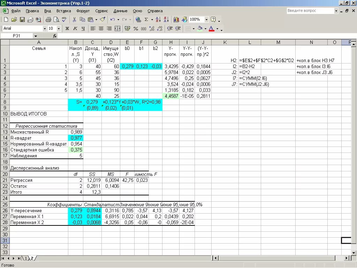Click the vertical scrollbar down arrow
The image size is (357, 268).
coord(354,253)
